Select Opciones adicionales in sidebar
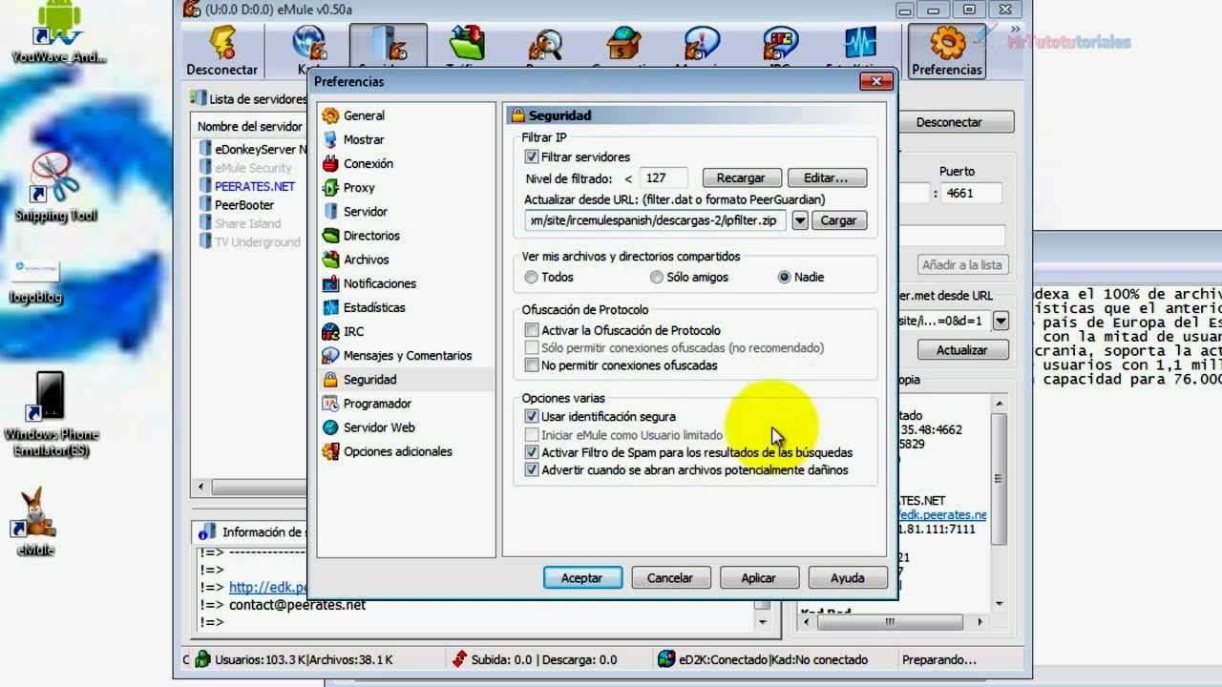This screenshot has height=687, width=1222. point(397,451)
